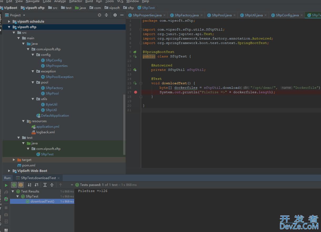Select DefaultApplication in project tree

point(55,116)
